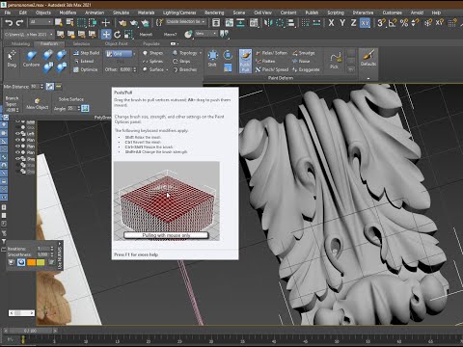Open the File menu

pos(8,13)
